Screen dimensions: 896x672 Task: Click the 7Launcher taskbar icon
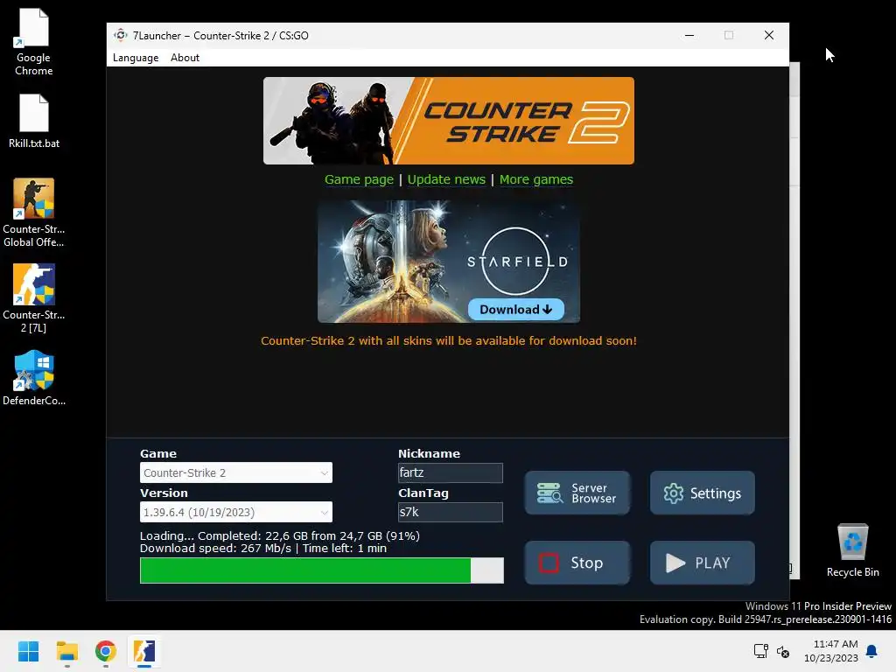144,651
